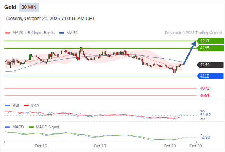Click the MACD legend label
This screenshot has height=152, width=225.
click(18, 127)
